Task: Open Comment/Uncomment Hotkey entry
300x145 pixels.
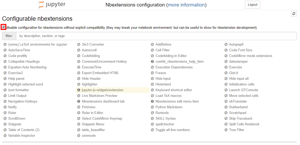Action: point(104,62)
